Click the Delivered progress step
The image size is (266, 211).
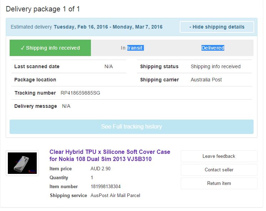[x=213, y=48]
